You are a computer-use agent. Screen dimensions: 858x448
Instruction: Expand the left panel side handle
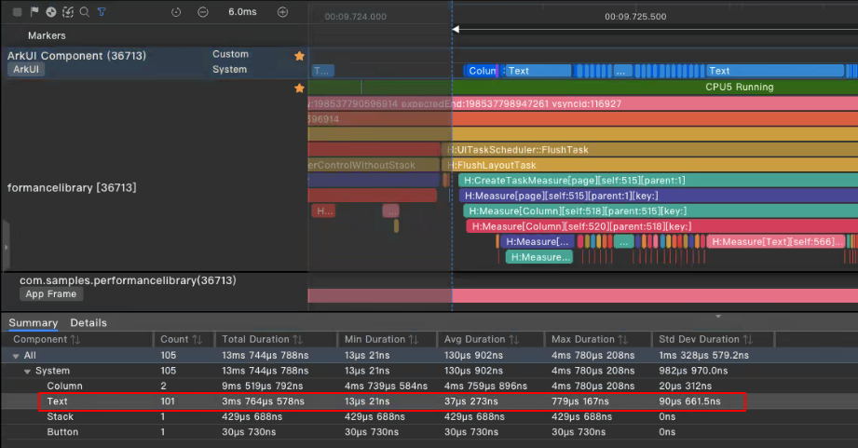5,249
